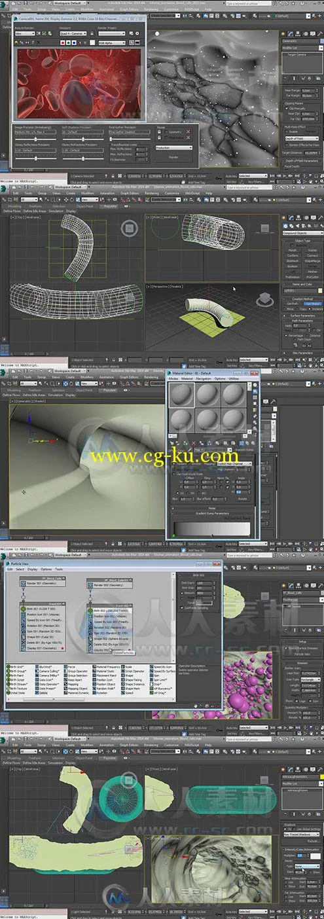
Task: Click the ProBoolean object type button
Action: tap(293, 277)
